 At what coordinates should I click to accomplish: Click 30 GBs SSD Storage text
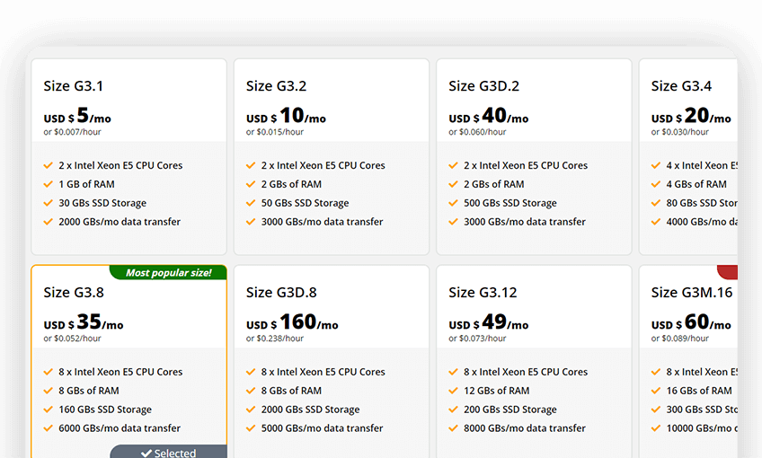tap(102, 203)
